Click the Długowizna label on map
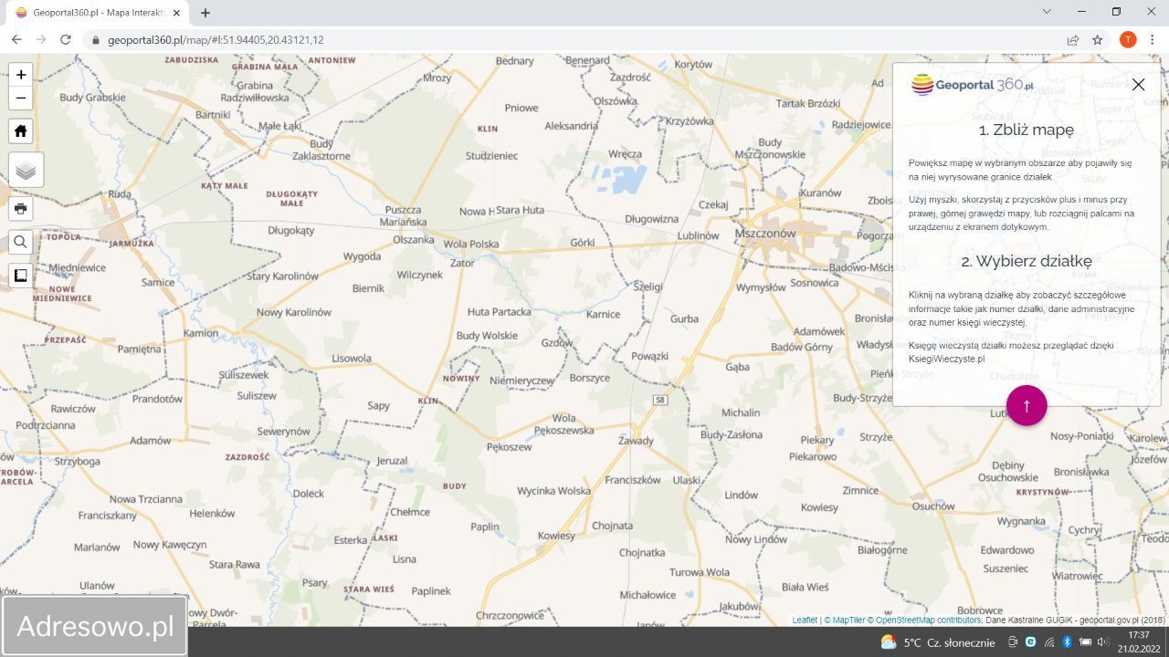The image size is (1169, 657). tap(652, 219)
